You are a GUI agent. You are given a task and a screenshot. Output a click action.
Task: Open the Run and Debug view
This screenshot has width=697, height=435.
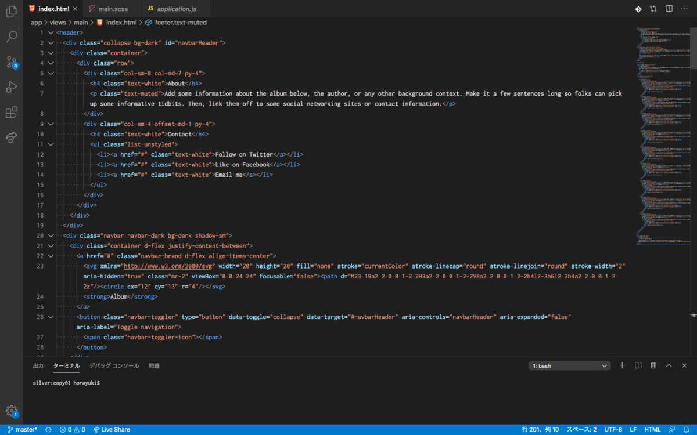[x=11, y=87]
